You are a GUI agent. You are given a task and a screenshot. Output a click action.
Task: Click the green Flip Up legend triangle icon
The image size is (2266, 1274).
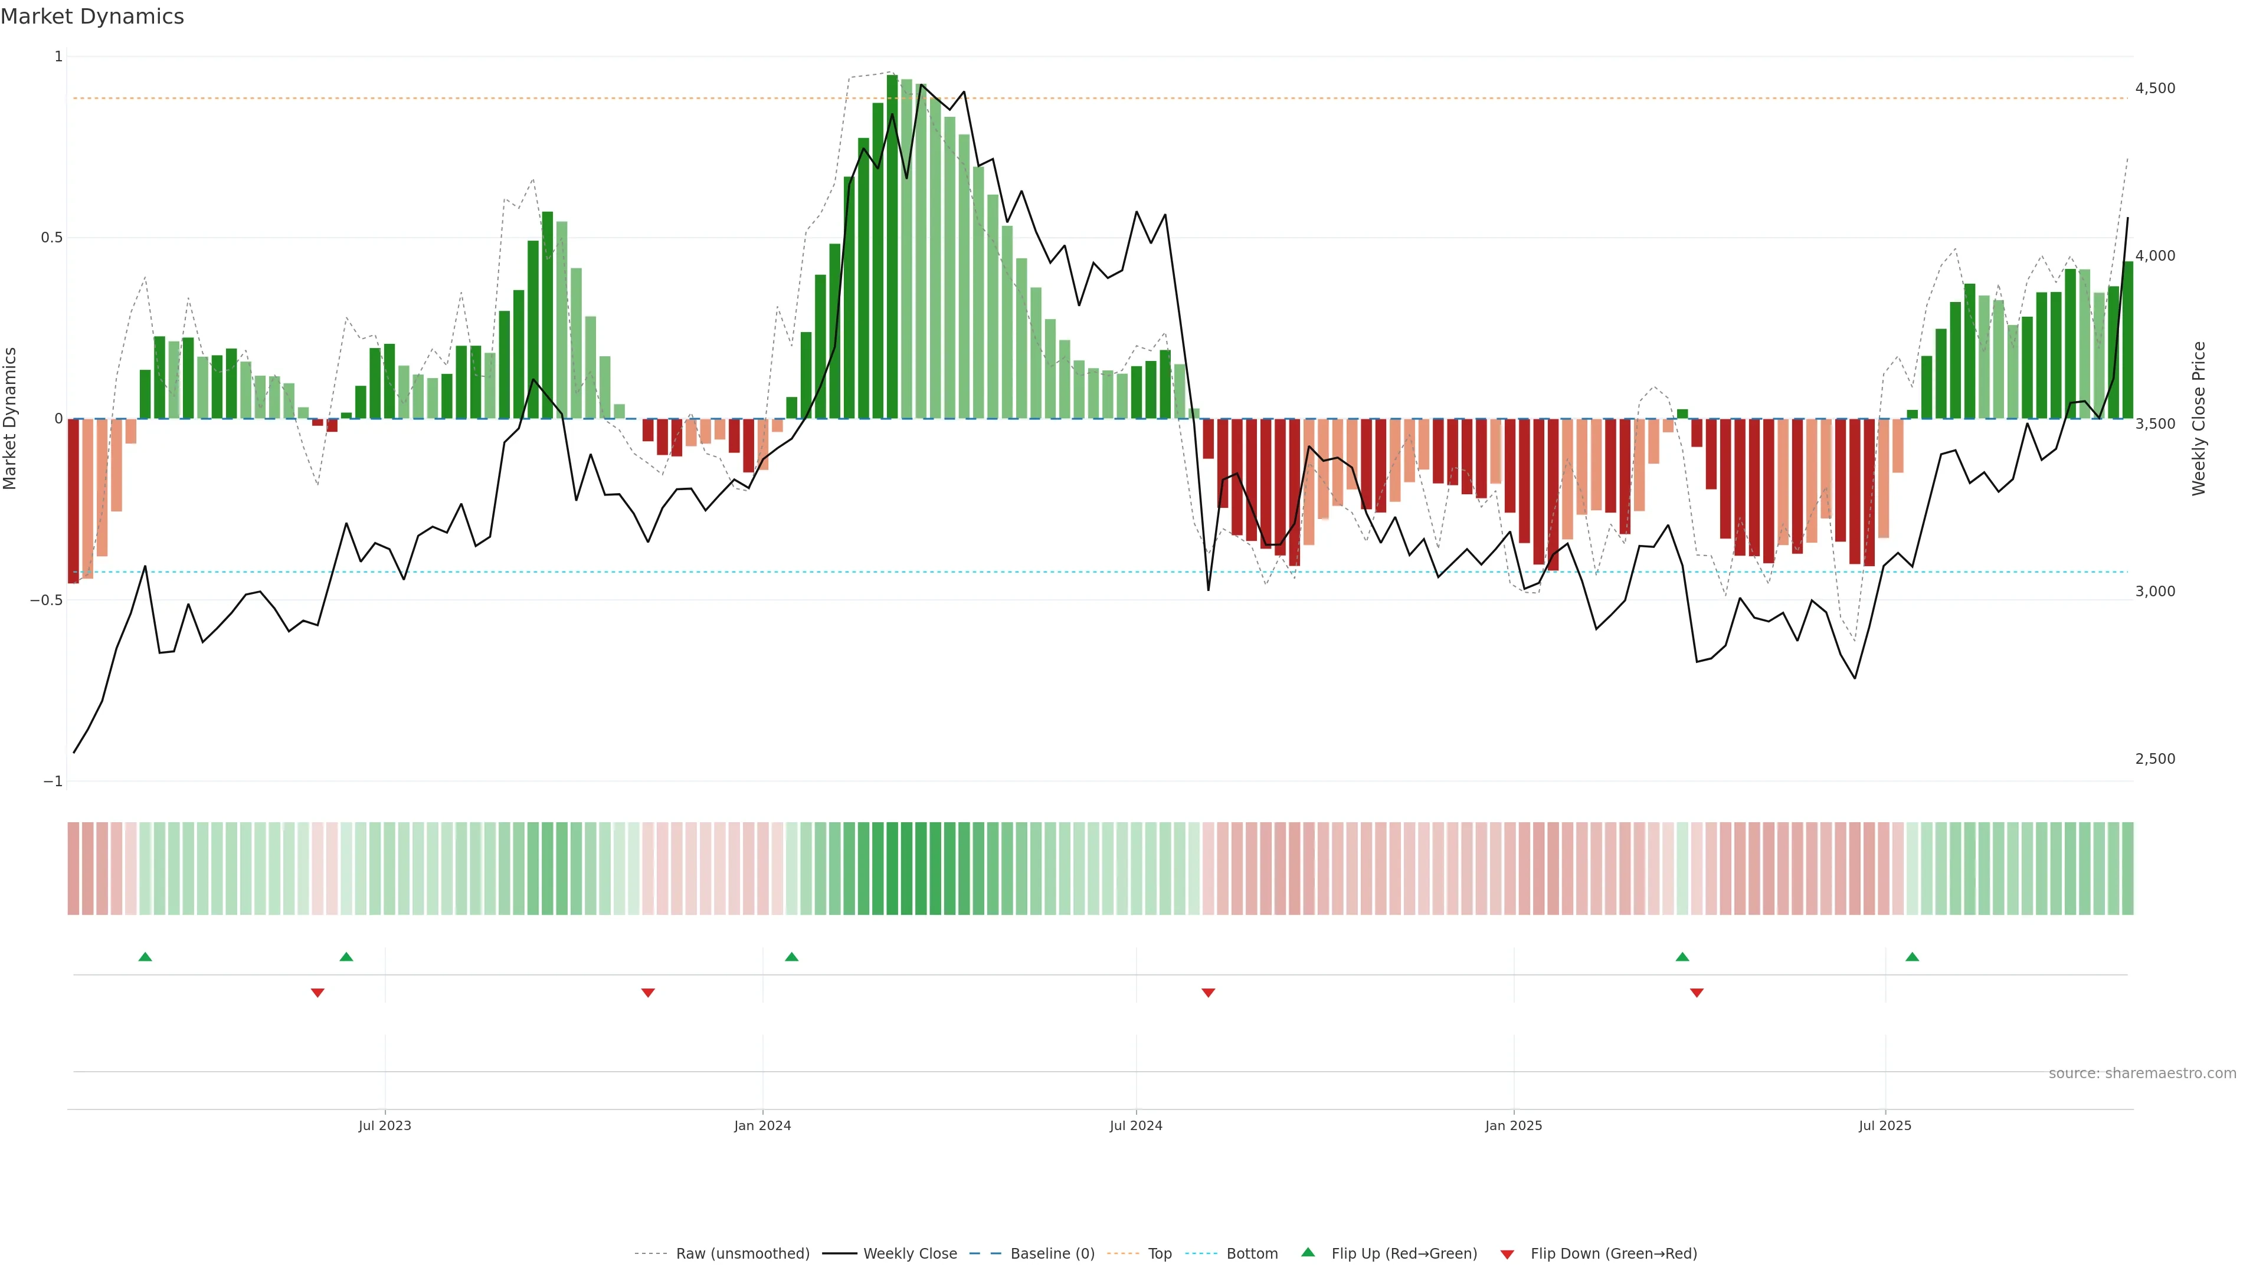click(1307, 1252)
